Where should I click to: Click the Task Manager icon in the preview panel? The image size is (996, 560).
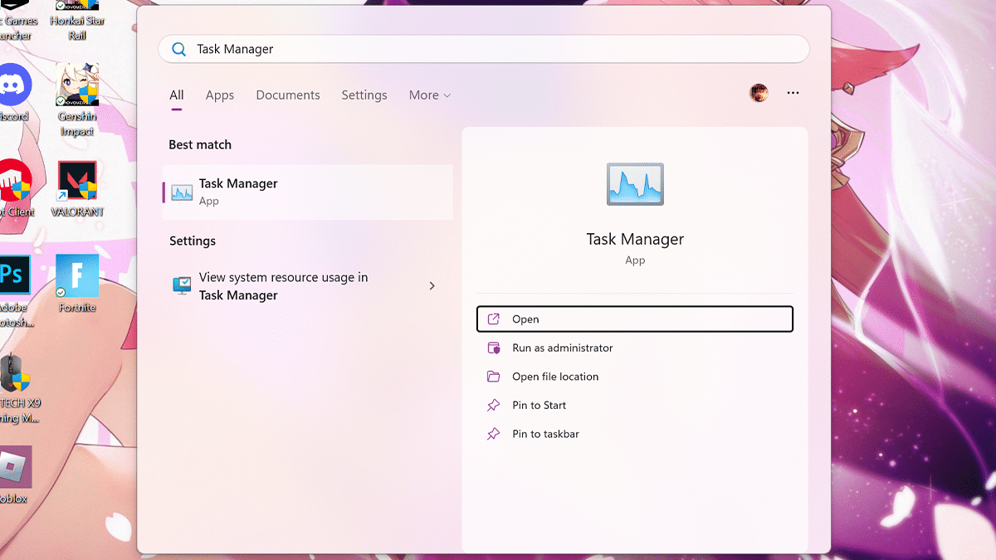635,184
